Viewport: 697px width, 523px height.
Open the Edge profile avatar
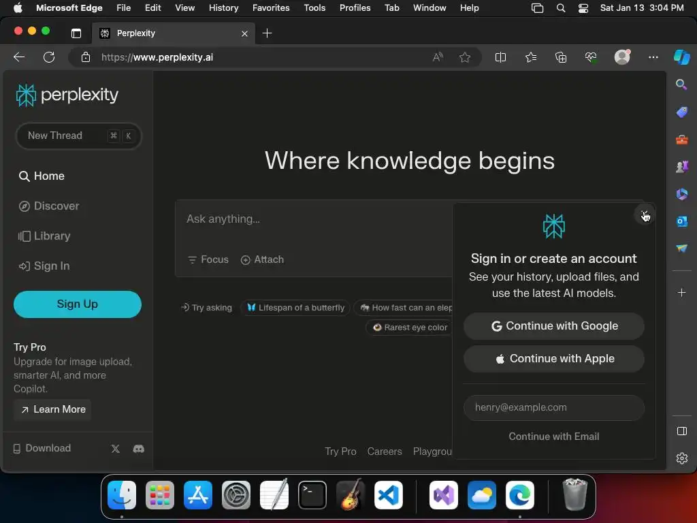622,57
